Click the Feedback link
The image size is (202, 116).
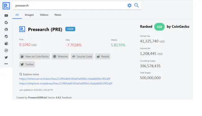(67, 98)
